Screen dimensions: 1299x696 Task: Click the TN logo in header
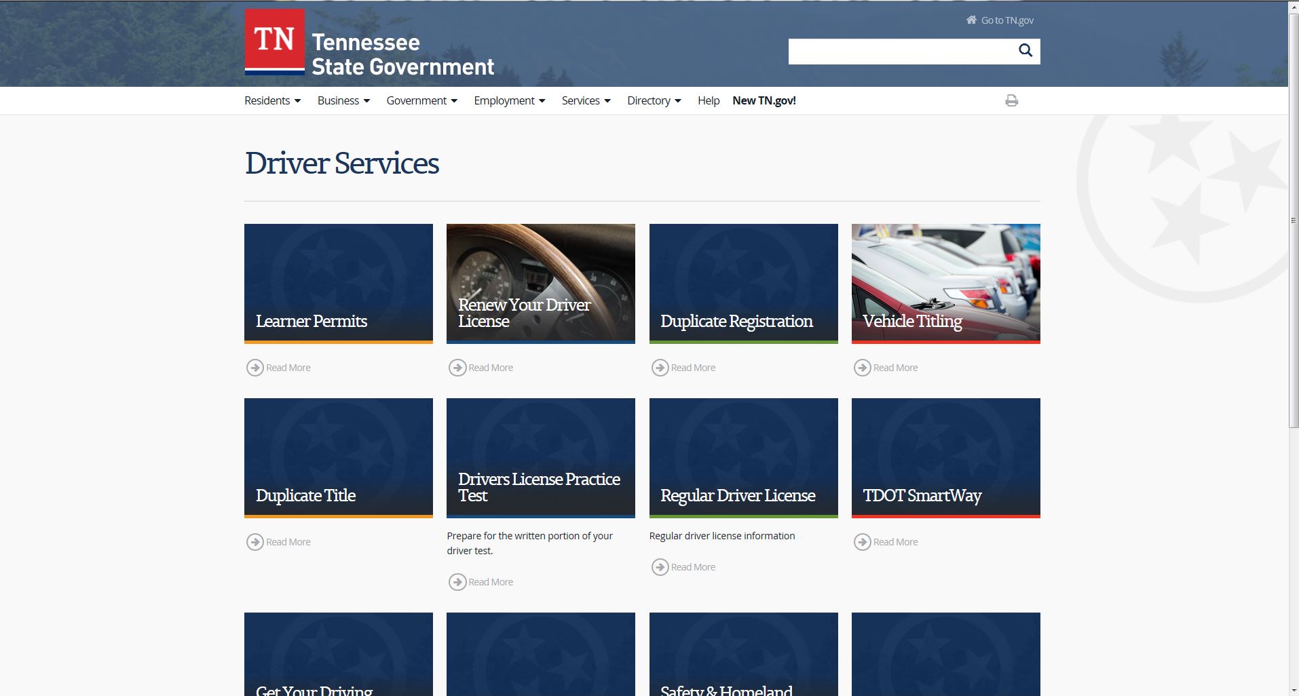(x=275, y=41)
